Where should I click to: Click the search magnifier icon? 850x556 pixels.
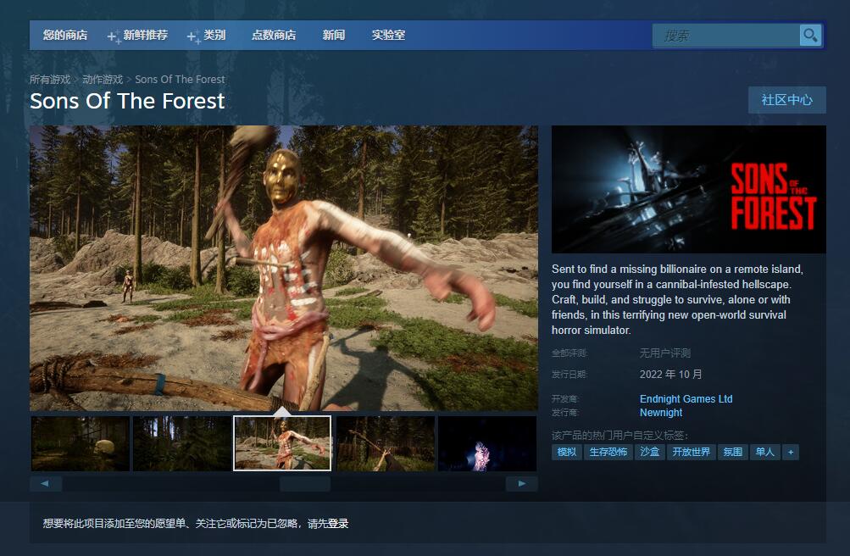(x=810, y=36)
